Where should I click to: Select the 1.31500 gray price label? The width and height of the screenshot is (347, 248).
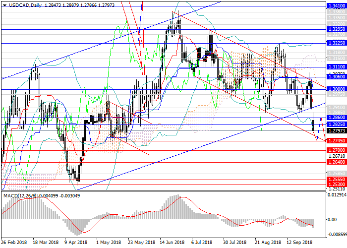[x=337, y=58]
